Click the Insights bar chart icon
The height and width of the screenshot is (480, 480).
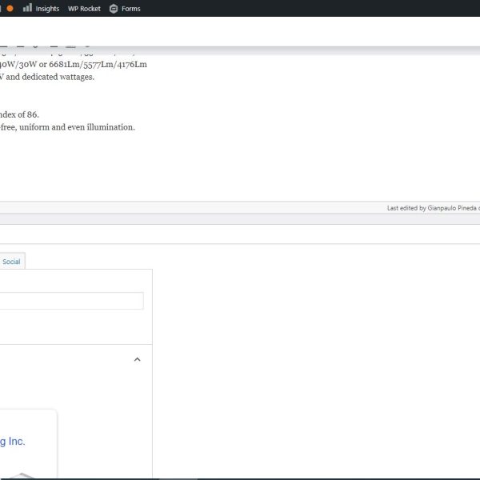tap(27, 8)
